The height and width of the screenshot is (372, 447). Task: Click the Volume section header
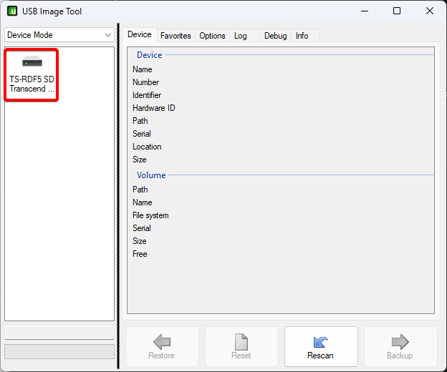click(151, 175)
